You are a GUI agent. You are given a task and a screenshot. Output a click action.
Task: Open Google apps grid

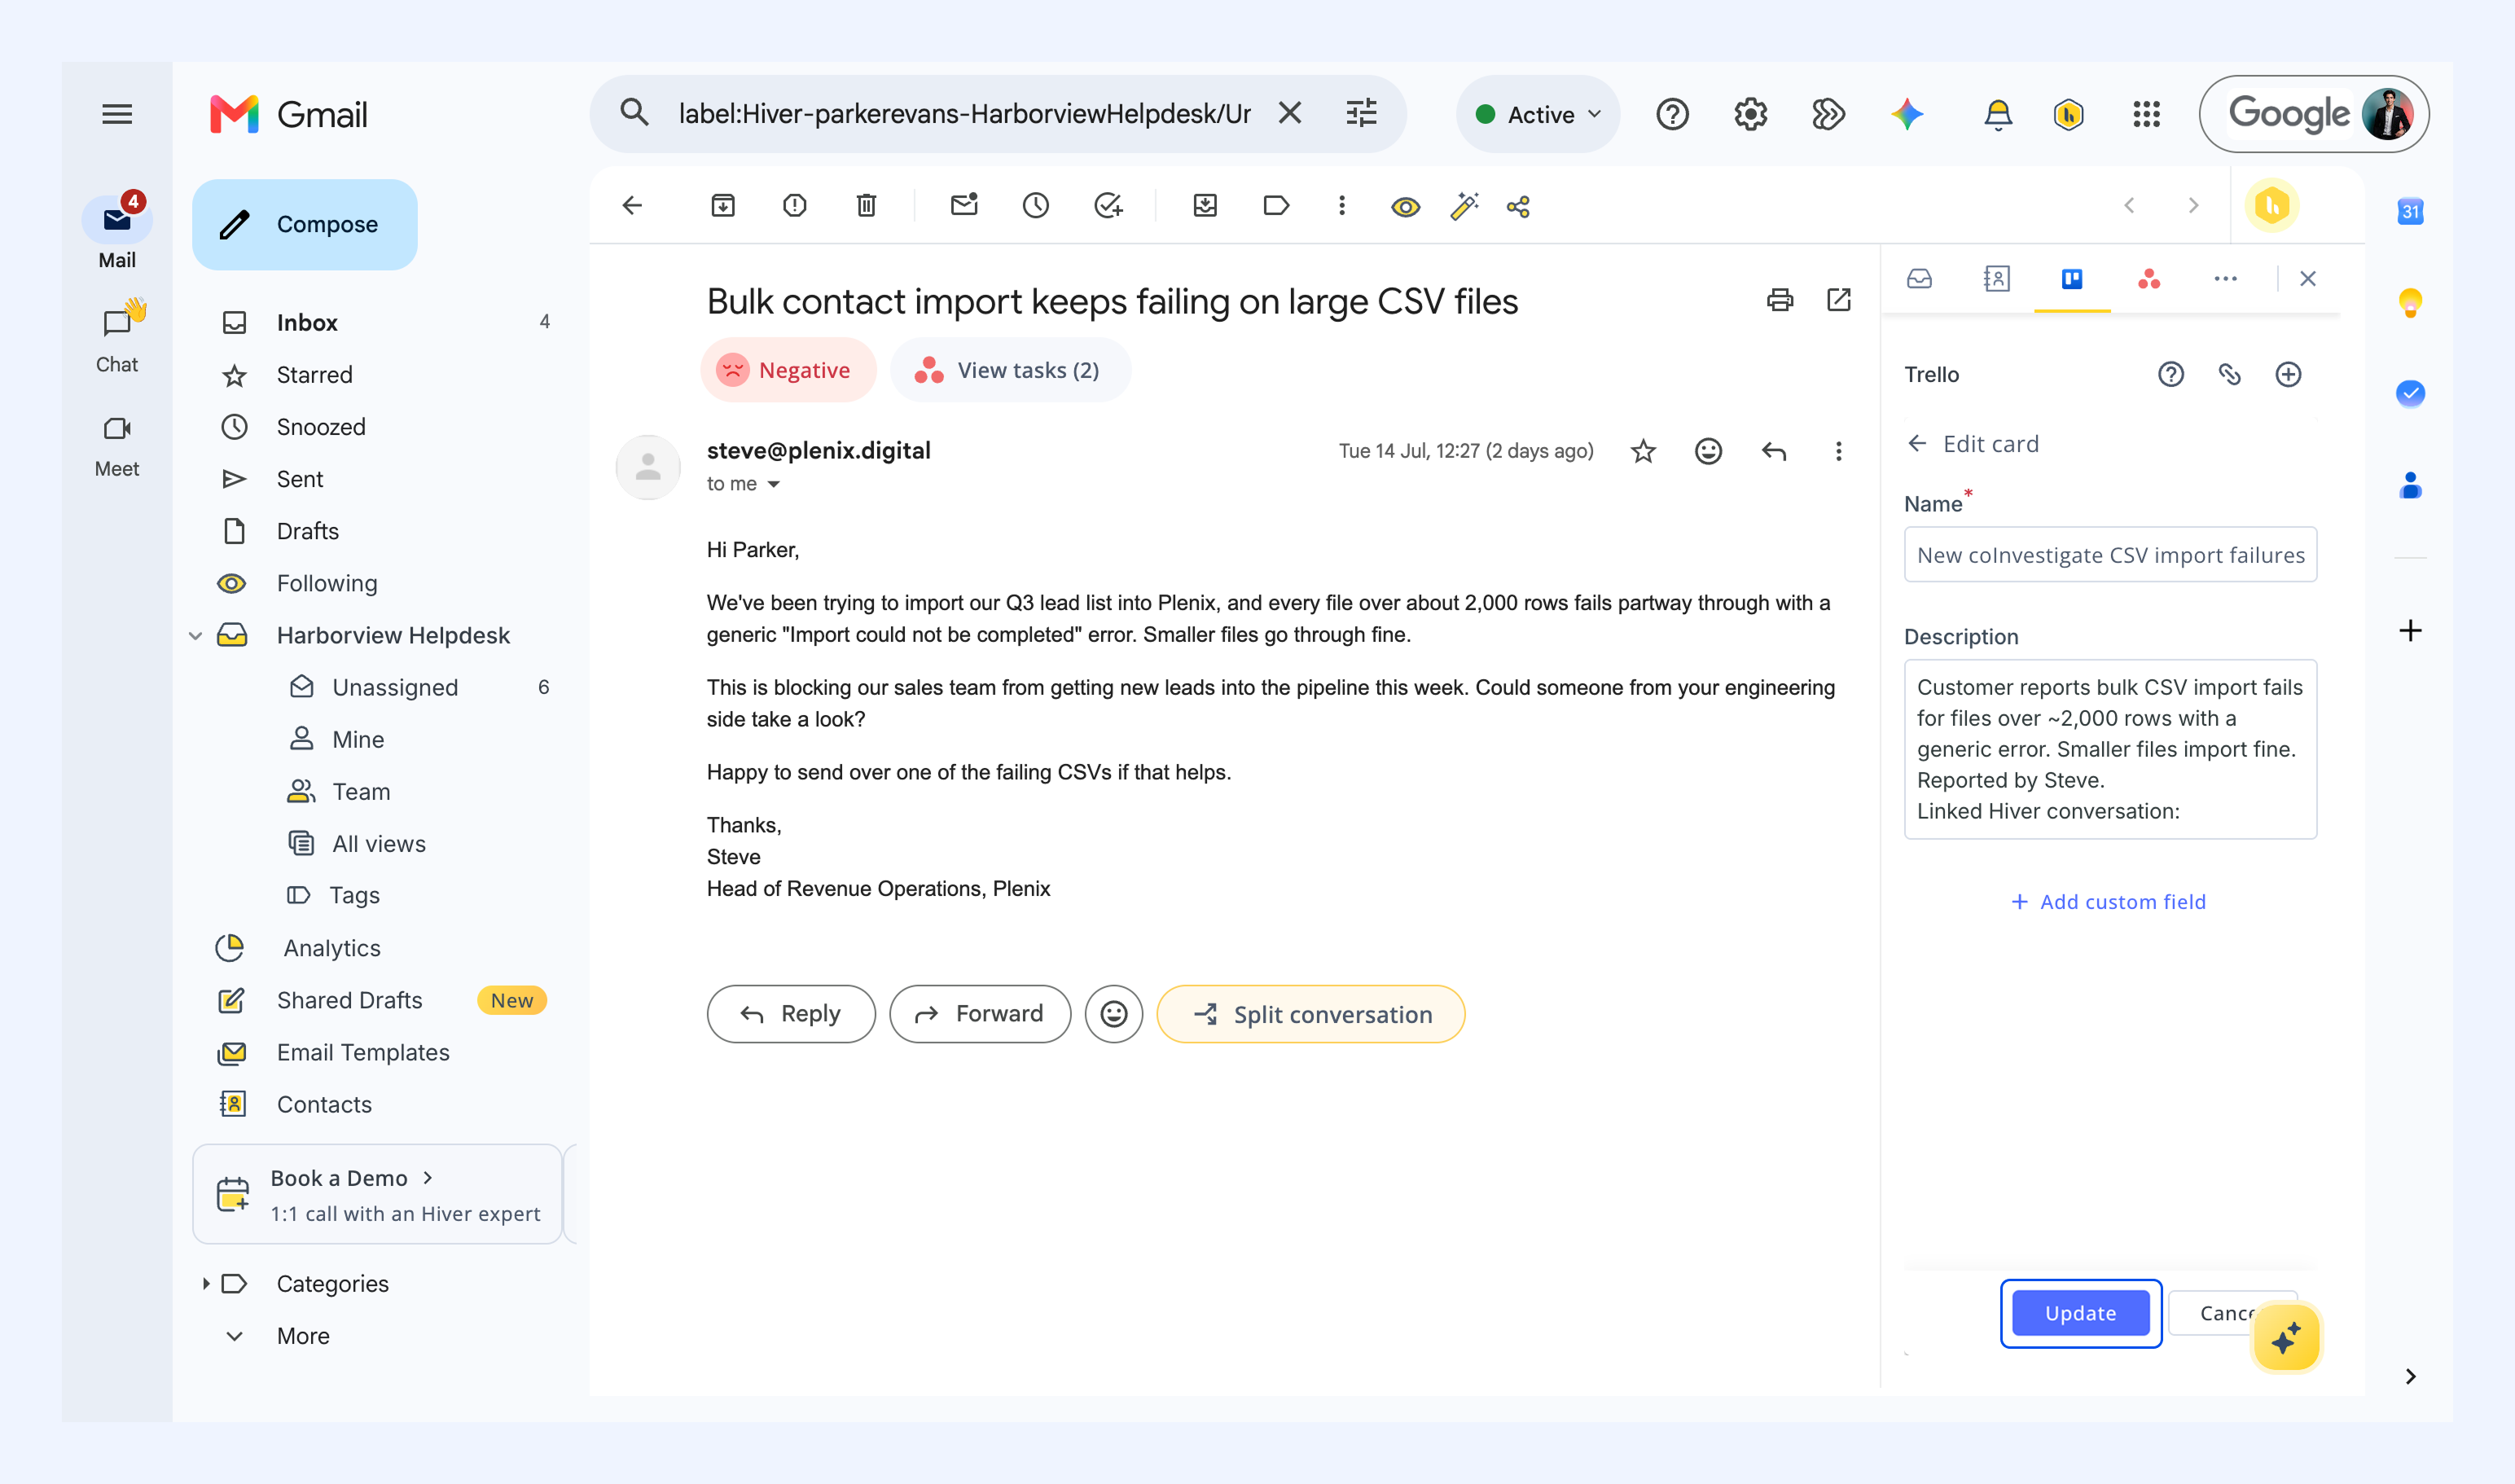[2146, 114]
